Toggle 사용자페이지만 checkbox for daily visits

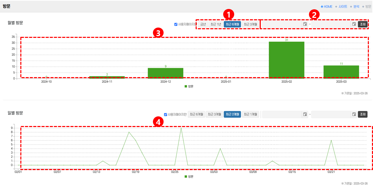(165, 115)
